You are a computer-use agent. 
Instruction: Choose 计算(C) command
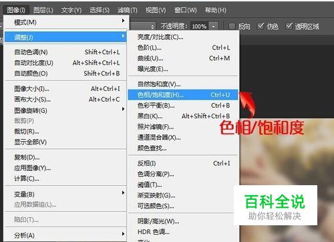(x=65, y=178)
